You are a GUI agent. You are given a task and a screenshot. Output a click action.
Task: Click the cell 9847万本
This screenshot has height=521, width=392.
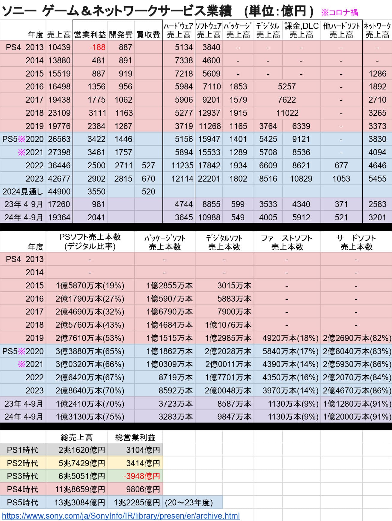coord(234,417)
